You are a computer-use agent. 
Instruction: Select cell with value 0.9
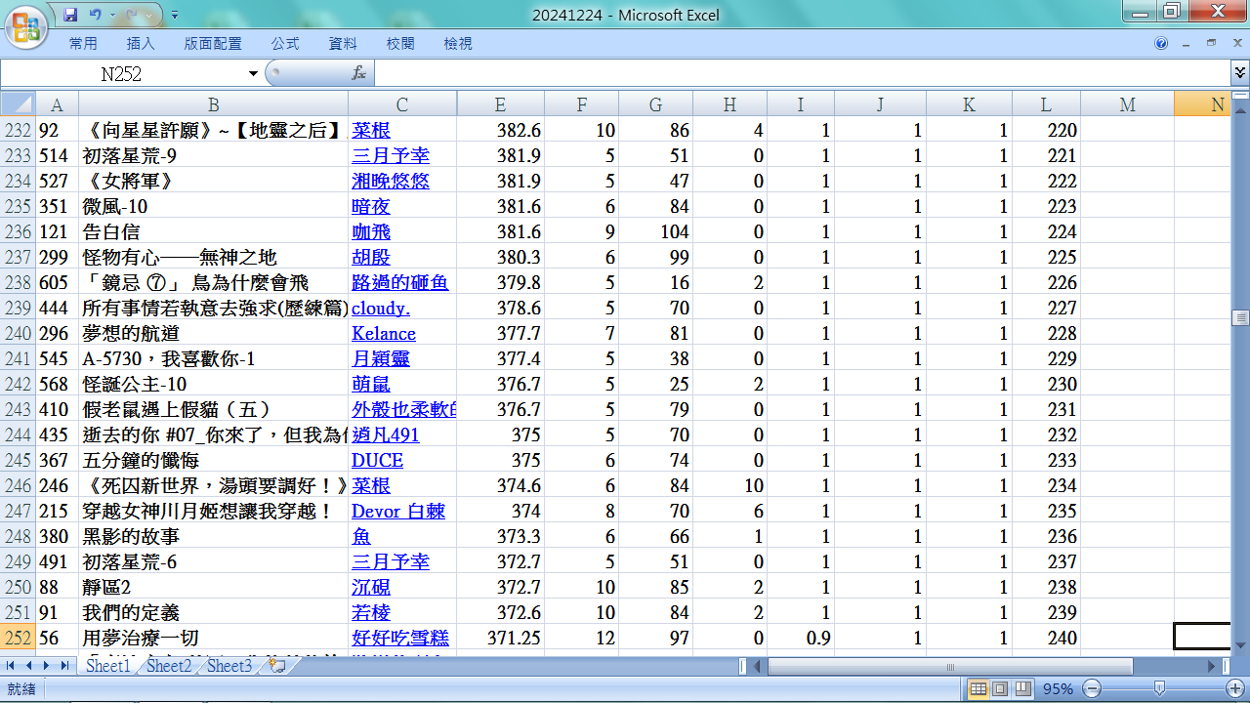coord(801,638)
